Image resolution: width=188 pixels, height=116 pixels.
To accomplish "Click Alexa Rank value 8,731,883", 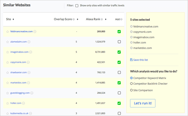I will click(100, 52).
